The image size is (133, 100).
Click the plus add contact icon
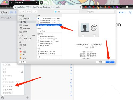(x=27, y=98)
